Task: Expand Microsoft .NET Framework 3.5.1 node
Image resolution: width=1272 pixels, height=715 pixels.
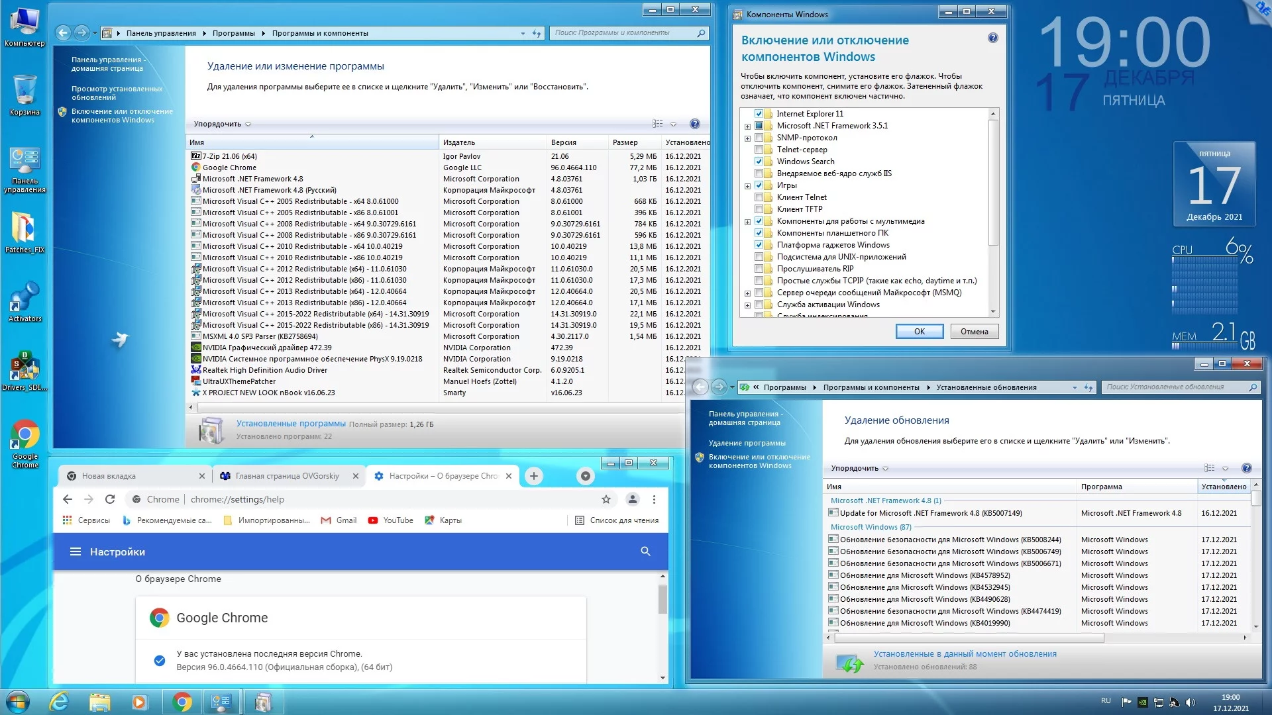Action: (747, 126)
